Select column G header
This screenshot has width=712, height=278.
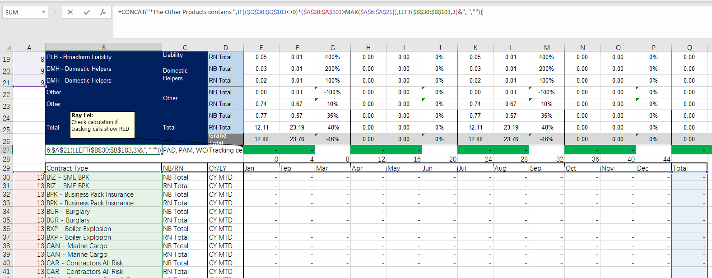tap(333, 47)
